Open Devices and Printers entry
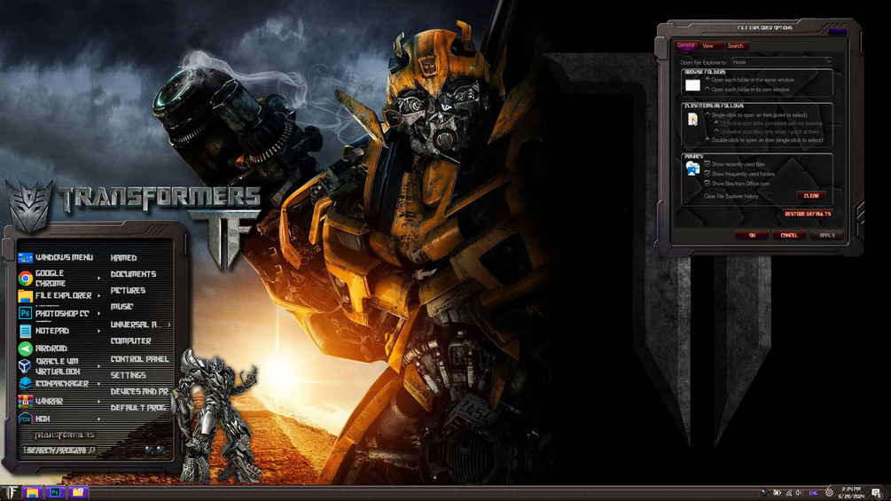The image size is (891, 501). click(139, 391)
